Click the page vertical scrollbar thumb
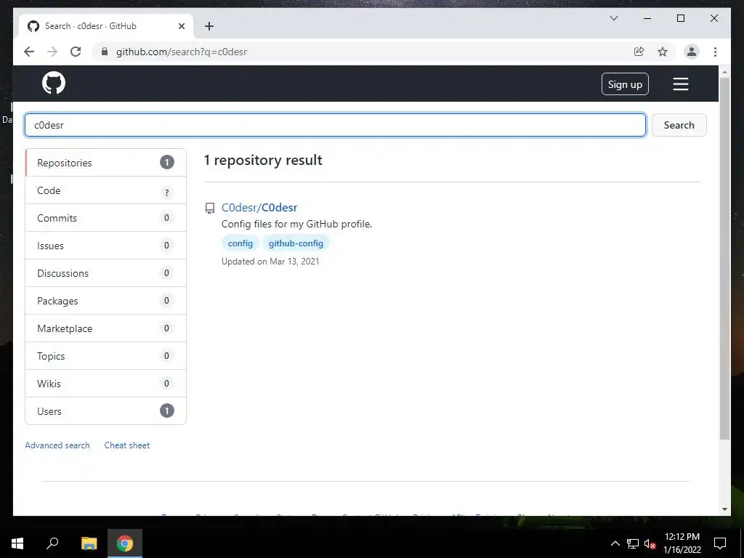Viewport: 744px width, 558px height. tap(724, 259)
